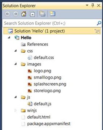This screenshot has height=130, width=103.
Task: Expand the winjs folder
Action: click(16, 110)
